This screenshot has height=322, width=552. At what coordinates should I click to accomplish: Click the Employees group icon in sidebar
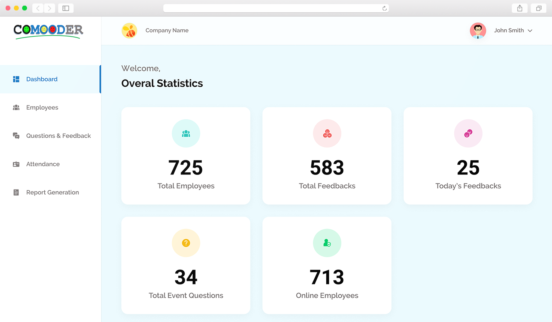tap(16, 108)
